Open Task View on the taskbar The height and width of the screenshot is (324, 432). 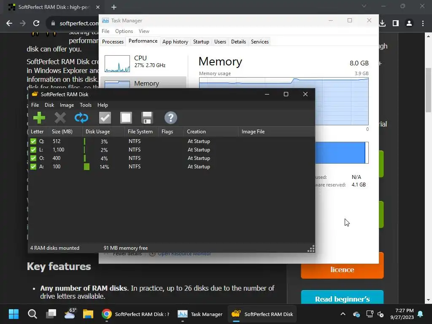click(51, 314)
